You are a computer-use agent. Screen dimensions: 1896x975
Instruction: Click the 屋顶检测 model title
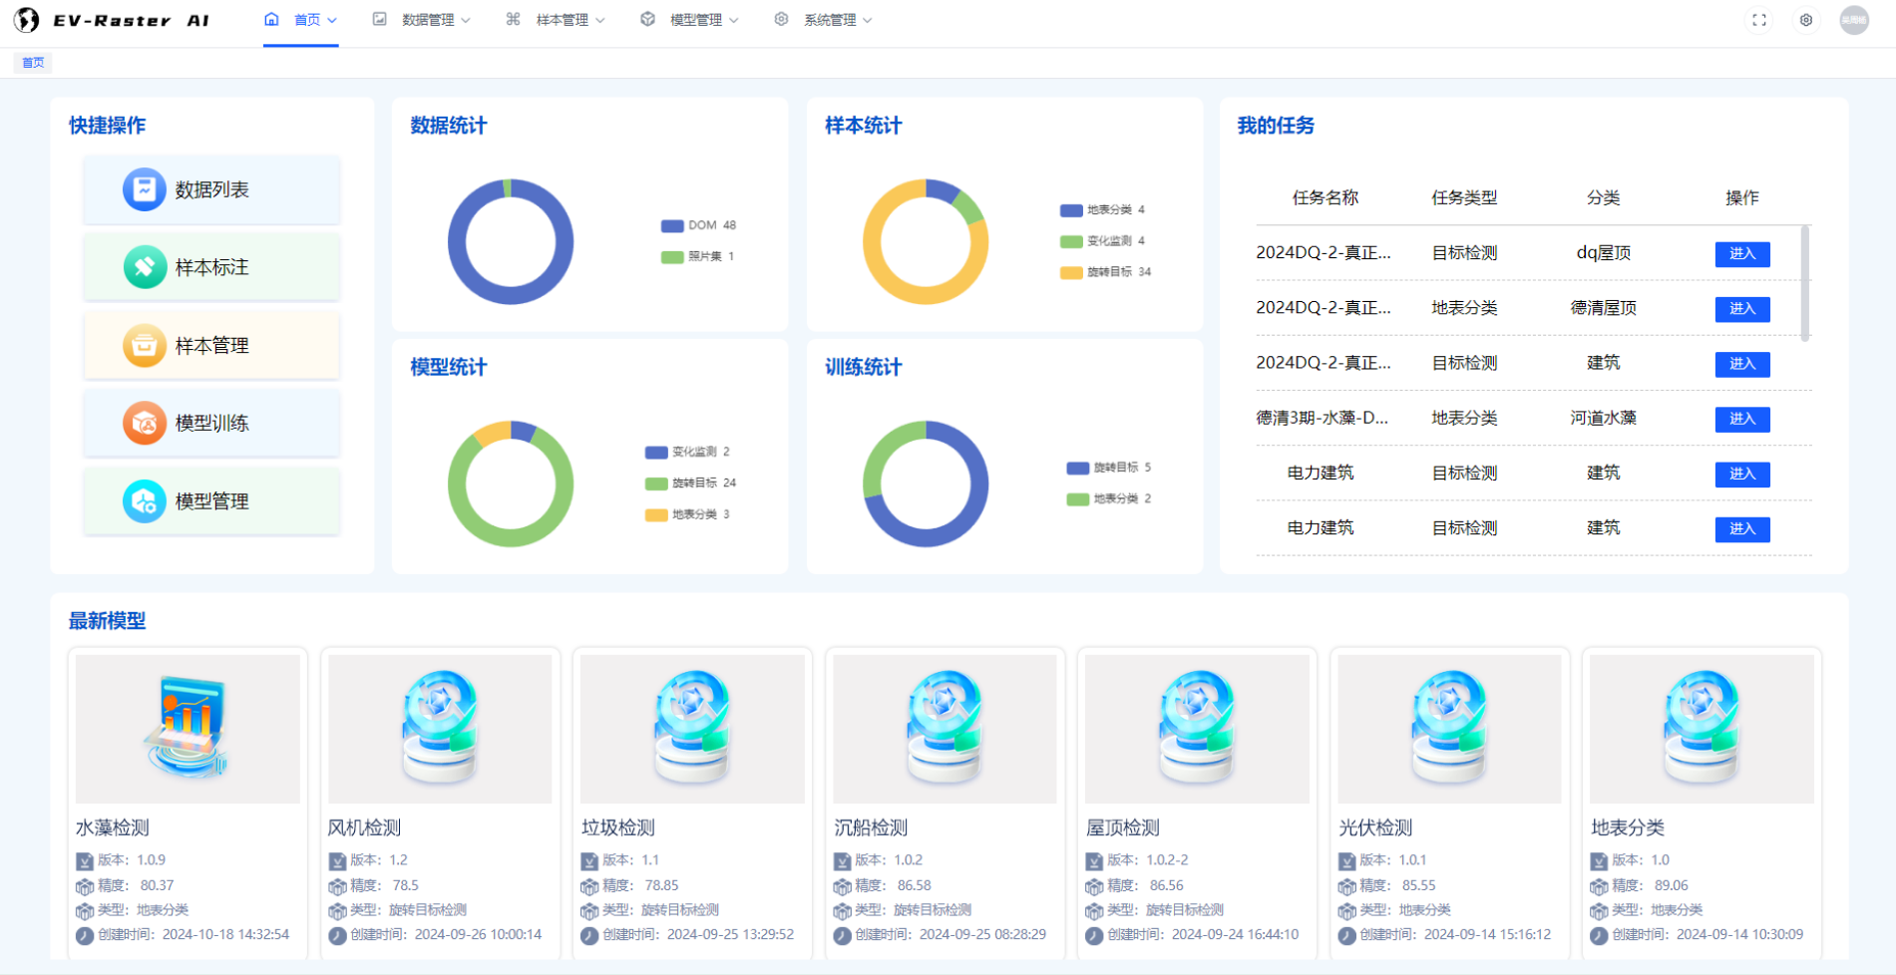tap(1123, 827)
